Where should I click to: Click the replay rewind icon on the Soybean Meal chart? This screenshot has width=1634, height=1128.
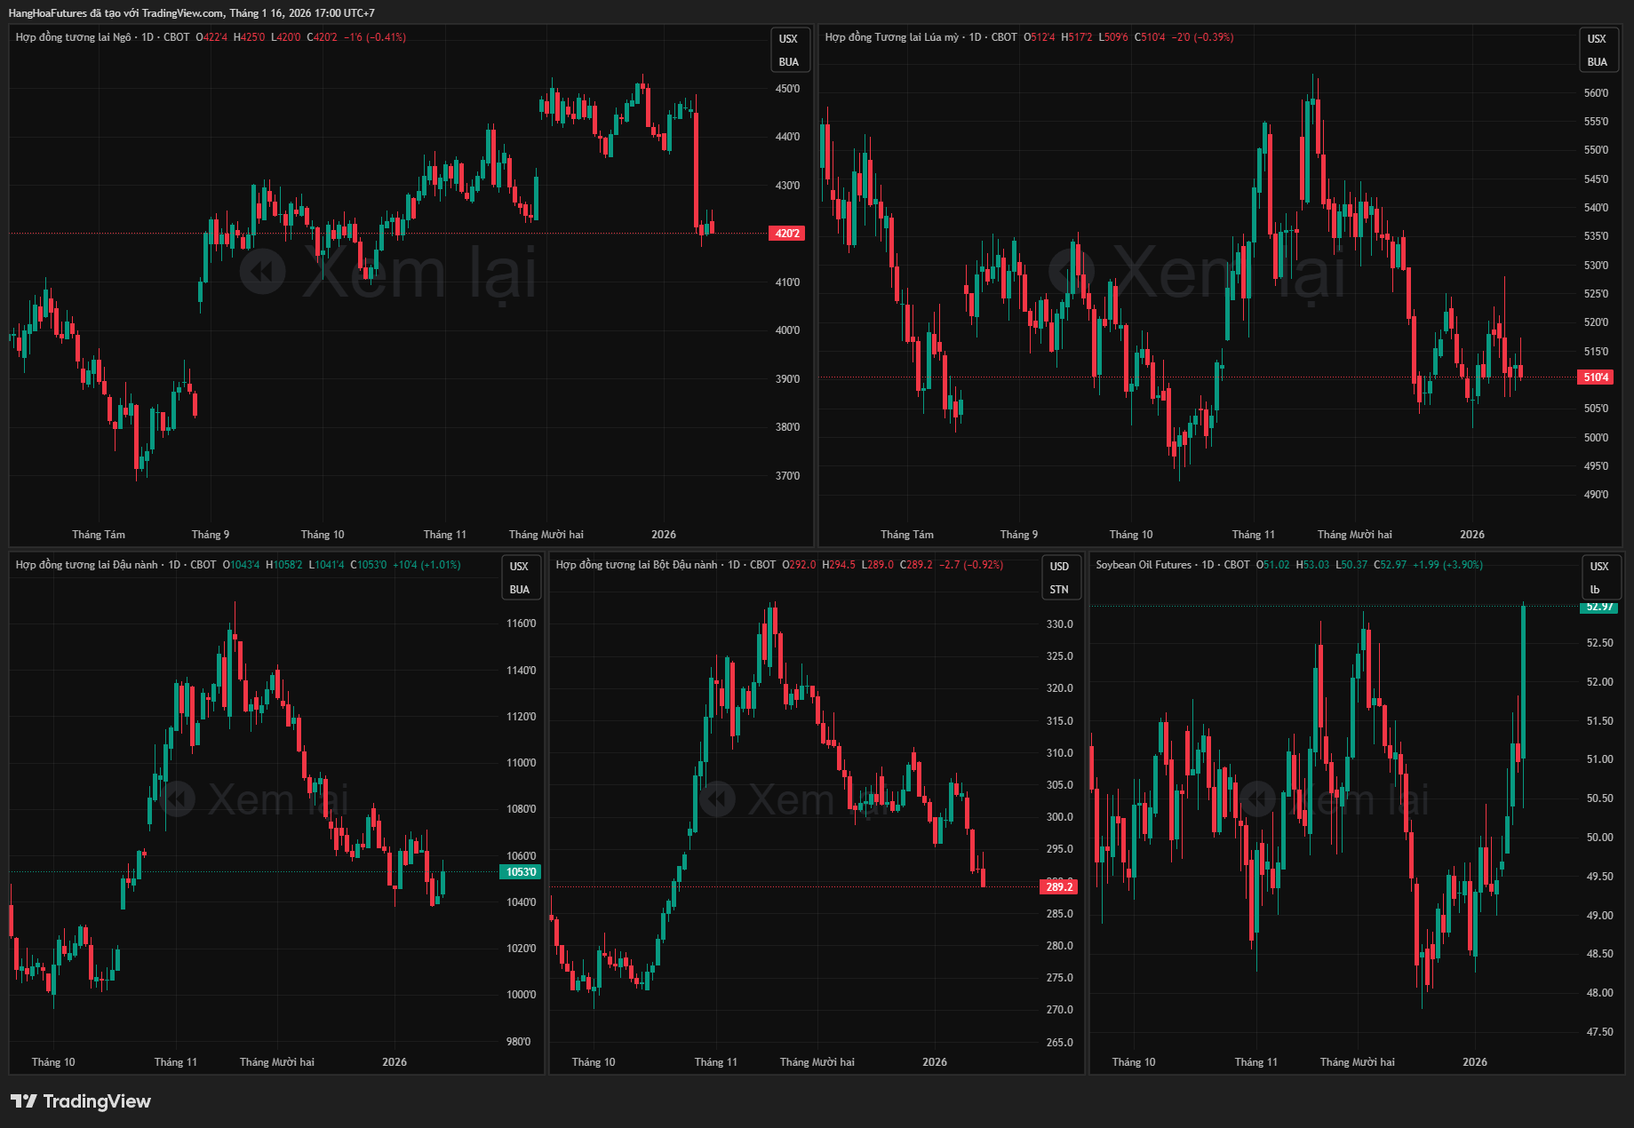click(718, 799)
